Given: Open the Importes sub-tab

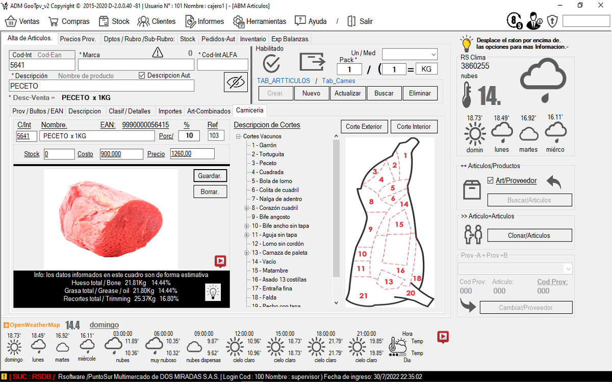Looking at the screenshot, I should pyautogui.click(x=170, y=111).
